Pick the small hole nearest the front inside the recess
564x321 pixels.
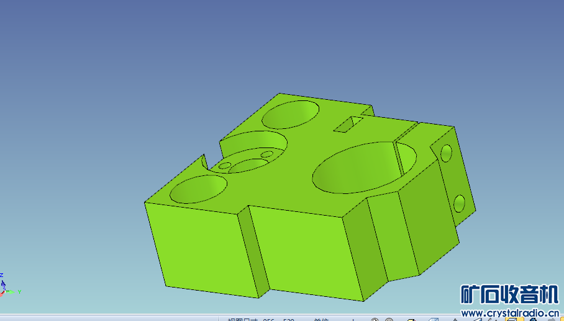225,165
